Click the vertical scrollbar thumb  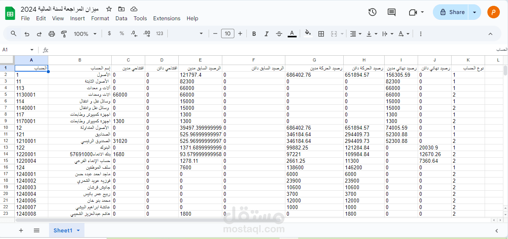pyautogui.click(x=505, y=70)
